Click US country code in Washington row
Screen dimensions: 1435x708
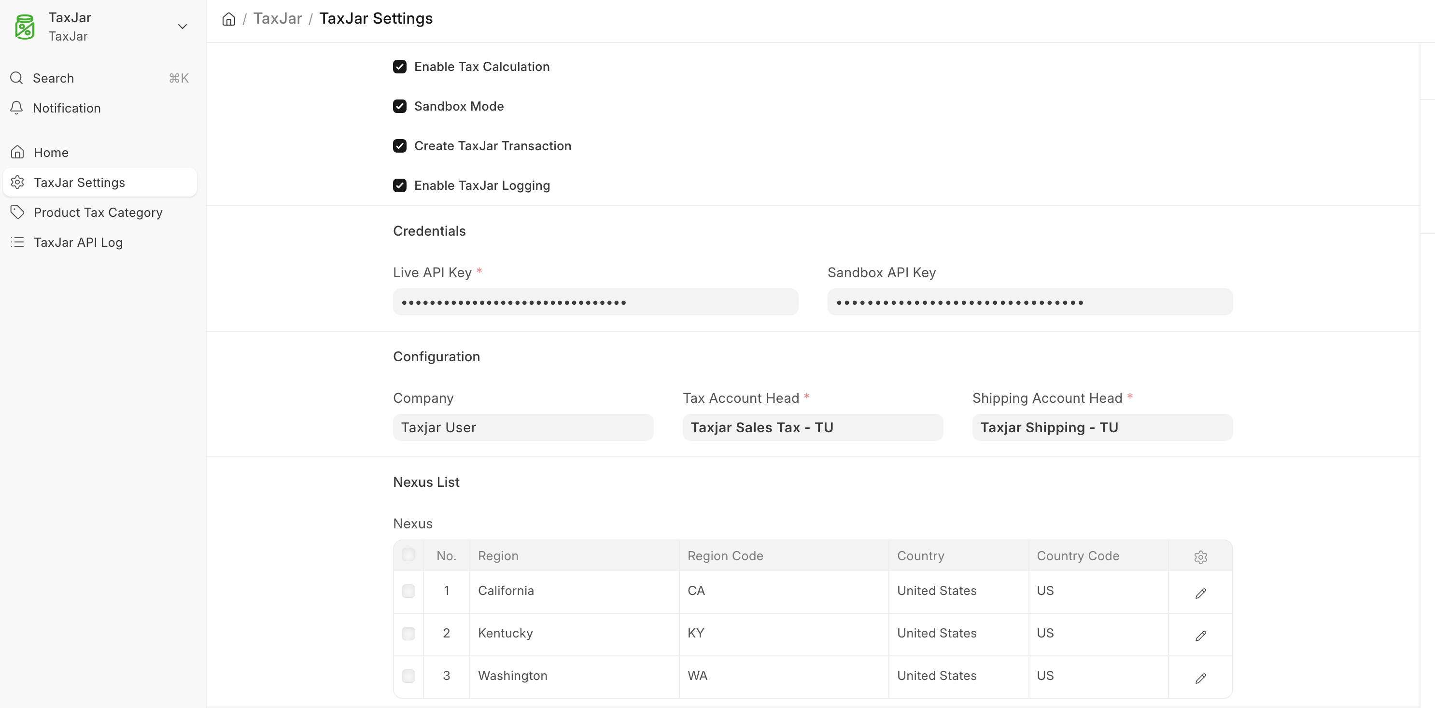(1098, 676)
